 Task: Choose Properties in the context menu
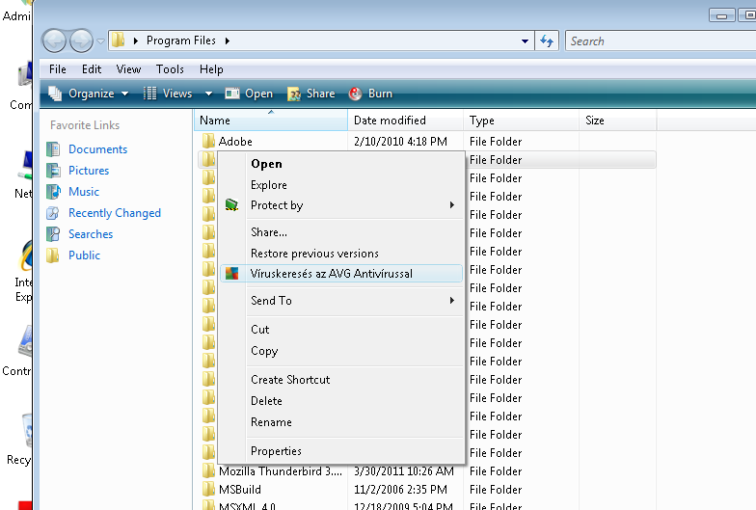(x=341, y=451)
